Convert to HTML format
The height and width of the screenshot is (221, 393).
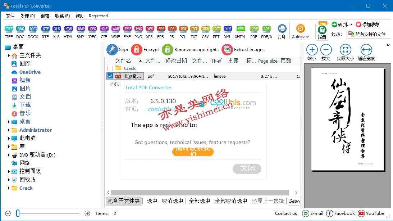[68, 32]
